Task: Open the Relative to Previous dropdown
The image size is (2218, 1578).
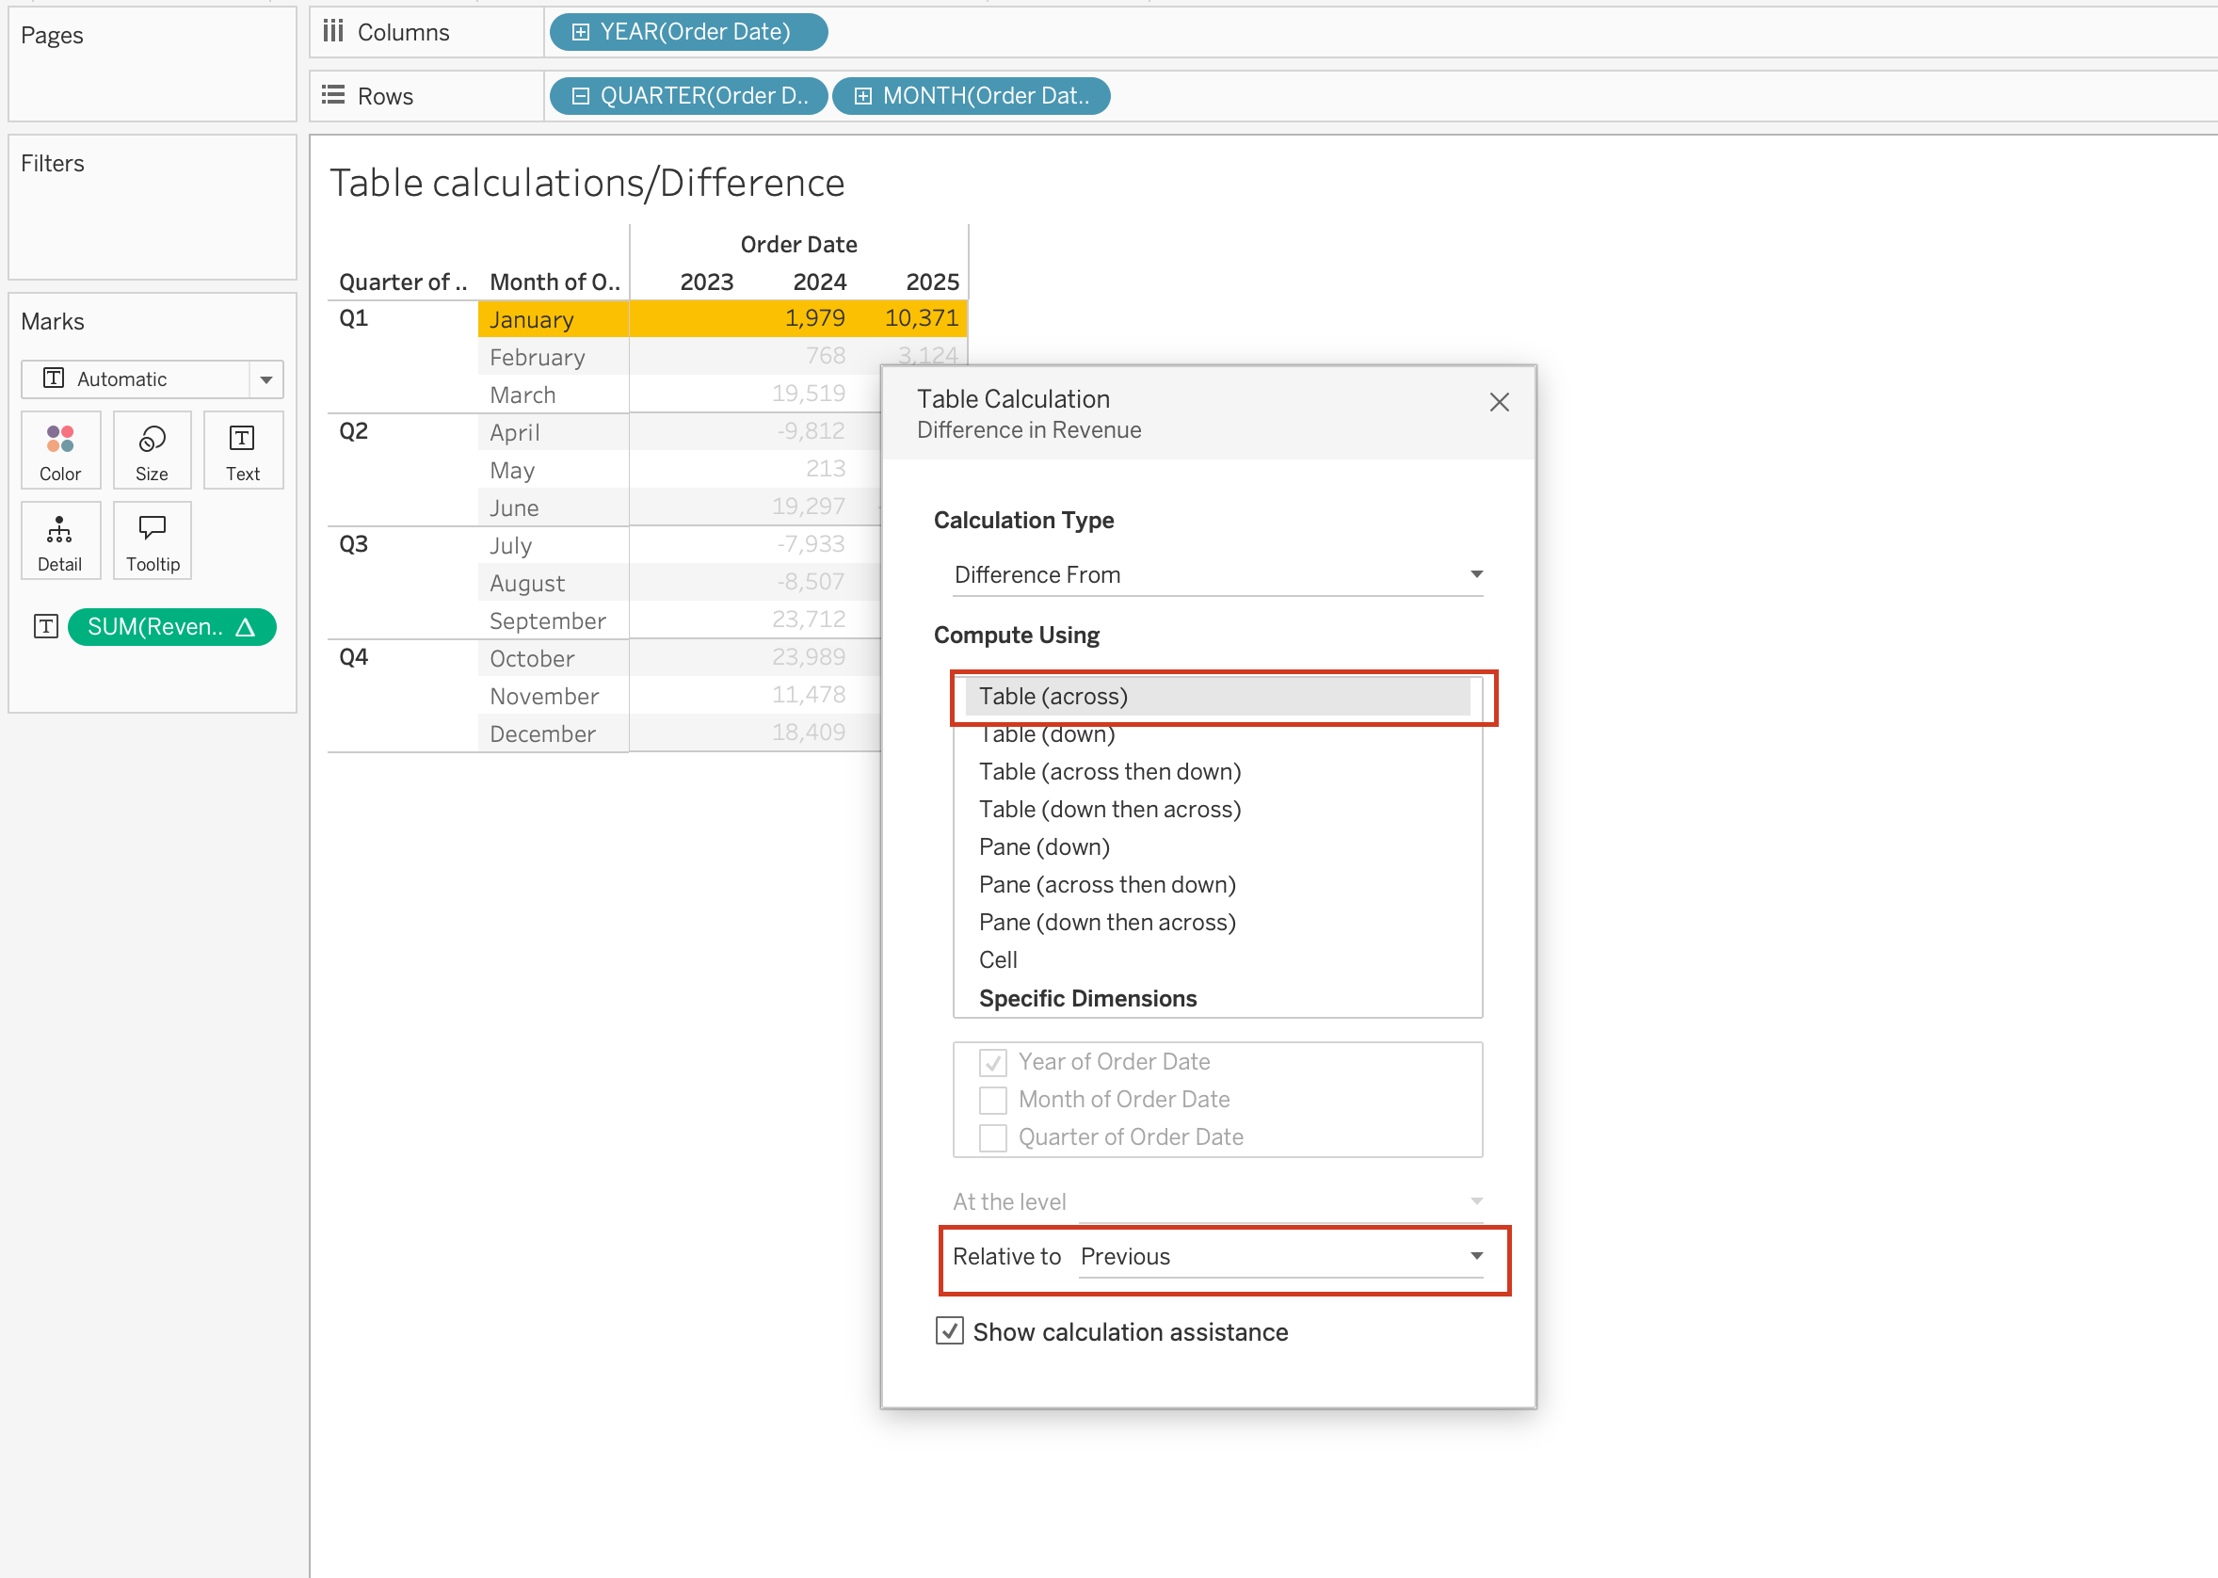Action: (x=1279, y=1256)
